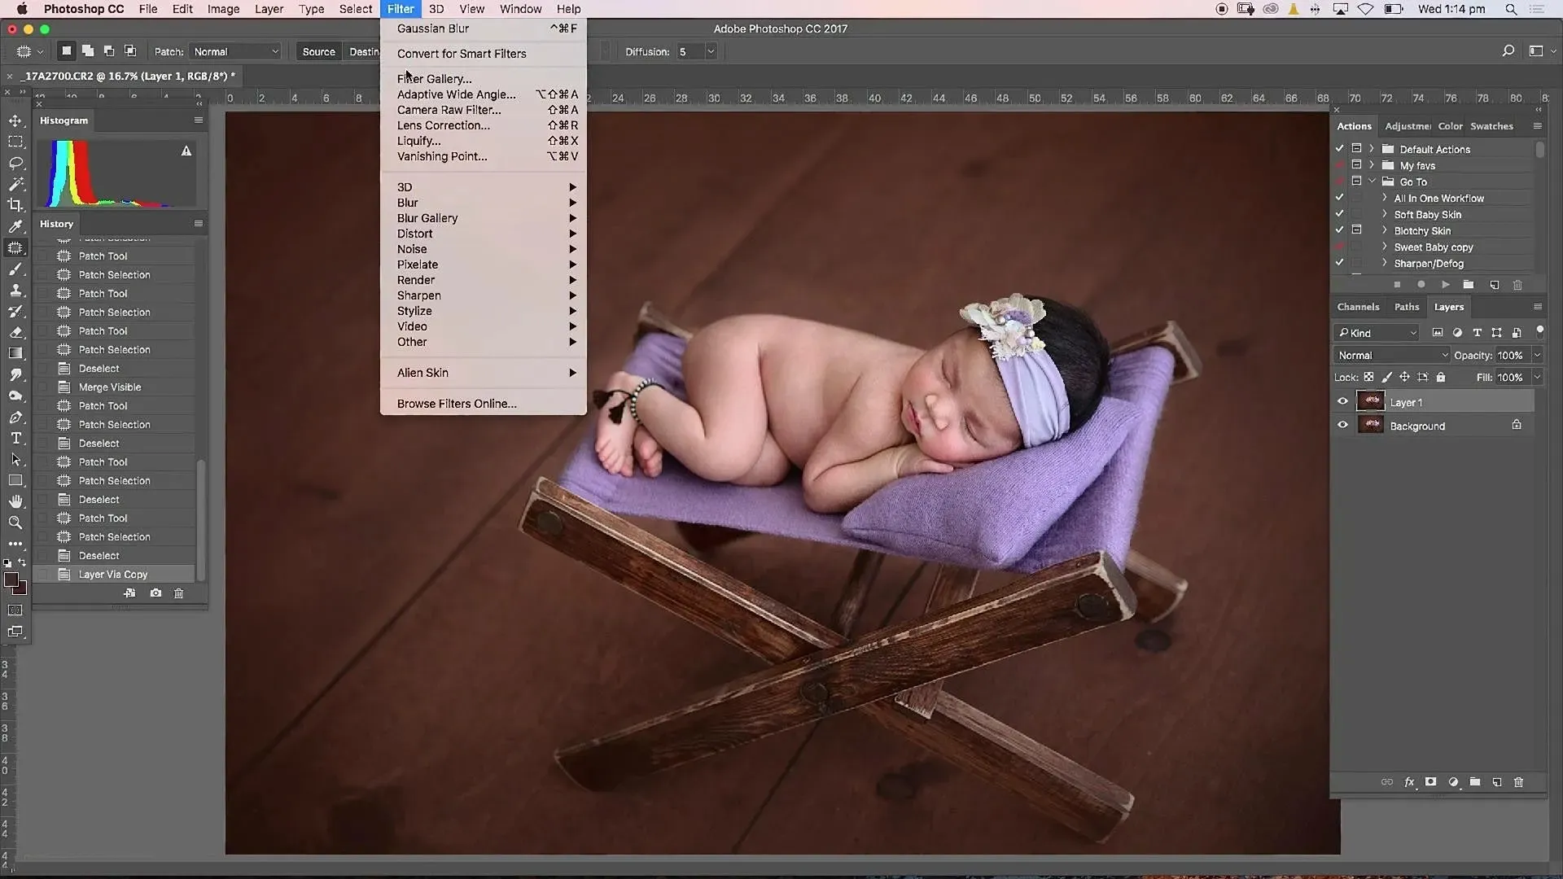Click the foreground color swatch
The image size is (1563, 879).
11,579
